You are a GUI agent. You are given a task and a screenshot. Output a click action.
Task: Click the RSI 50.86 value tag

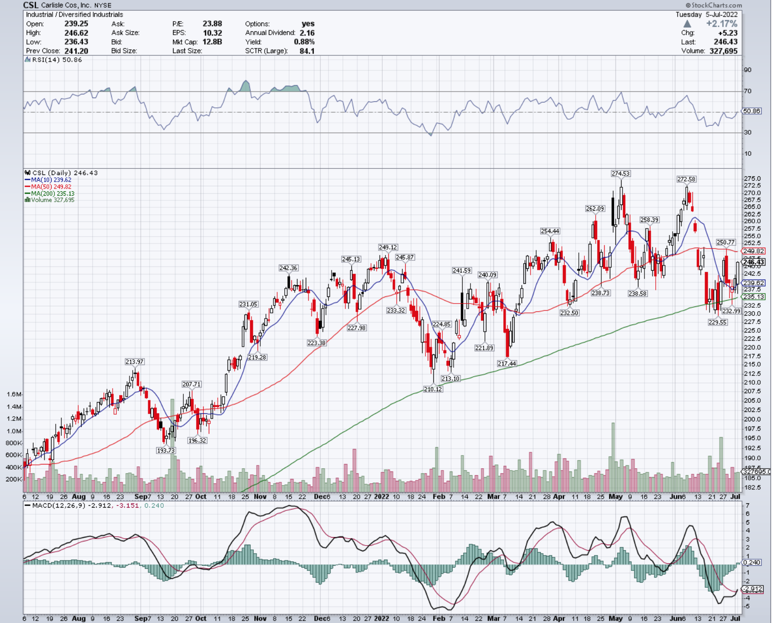[x=752, y=111]
